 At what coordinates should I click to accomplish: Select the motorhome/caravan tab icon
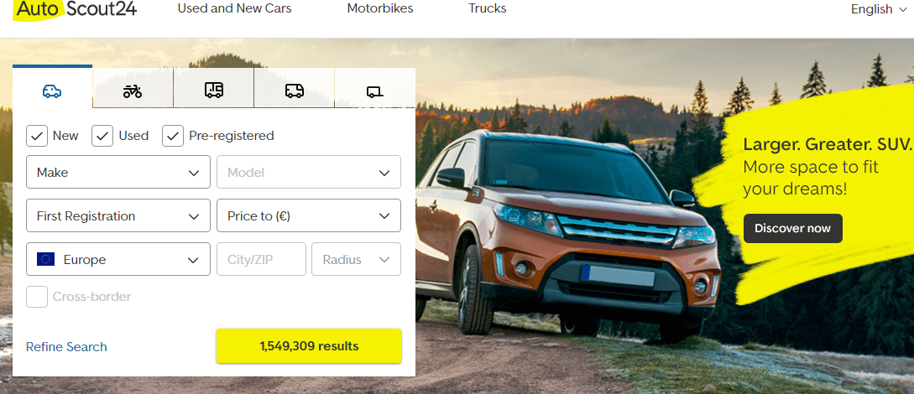pyautogui.click(x=213, y=91)
